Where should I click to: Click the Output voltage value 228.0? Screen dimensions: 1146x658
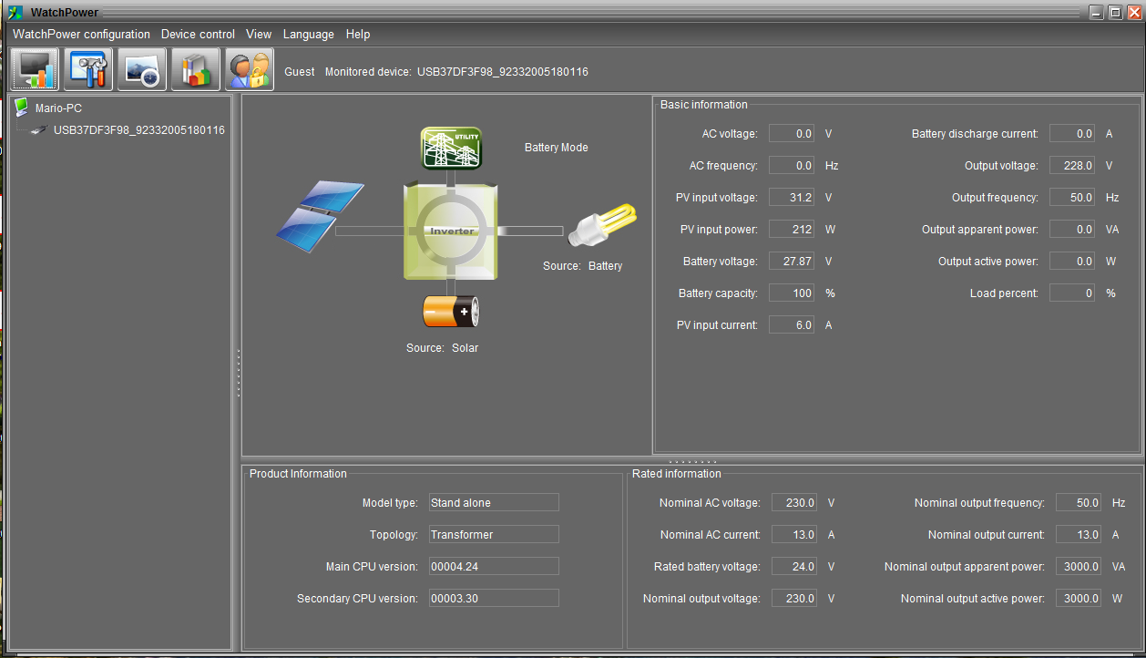(1072, 166)
